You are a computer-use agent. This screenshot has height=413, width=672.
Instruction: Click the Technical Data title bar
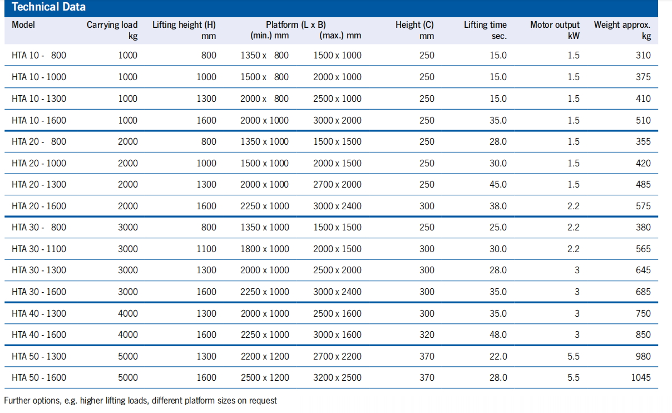[49, 7]
